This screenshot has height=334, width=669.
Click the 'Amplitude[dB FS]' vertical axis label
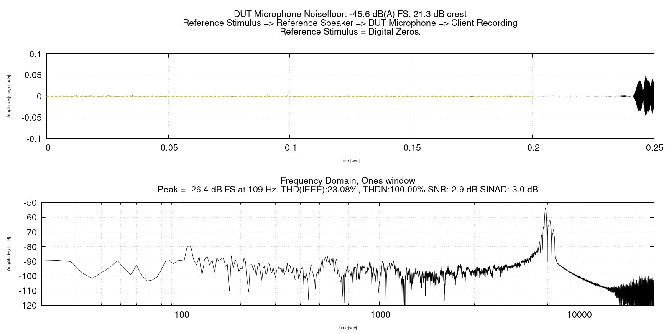(8, 253)
